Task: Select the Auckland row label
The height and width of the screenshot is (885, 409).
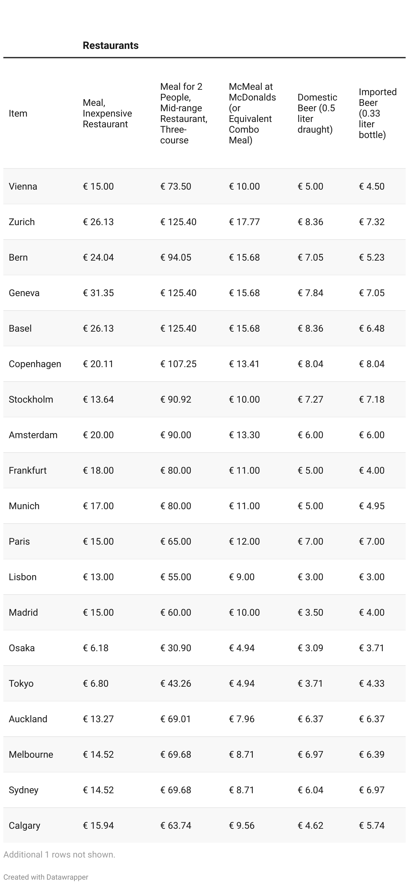Action: point(28,719)
